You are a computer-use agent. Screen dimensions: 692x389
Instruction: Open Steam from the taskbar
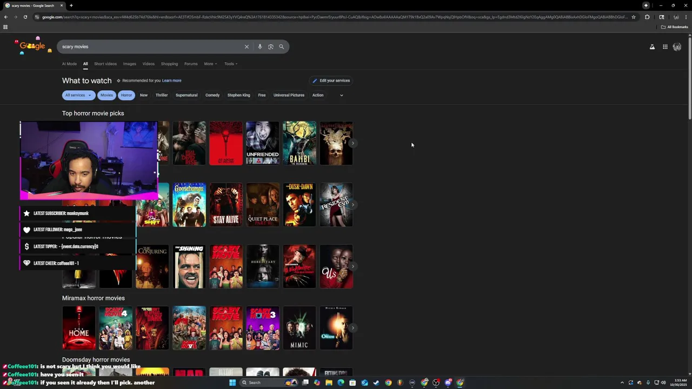(x=376, y=383)
